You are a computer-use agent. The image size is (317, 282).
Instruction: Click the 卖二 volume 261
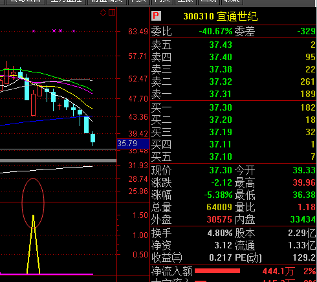pos(308,81)
